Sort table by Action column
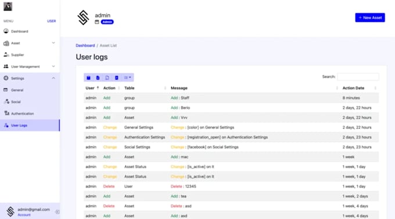The width and height of the screenshot is (395, 219). click(112, 88)
